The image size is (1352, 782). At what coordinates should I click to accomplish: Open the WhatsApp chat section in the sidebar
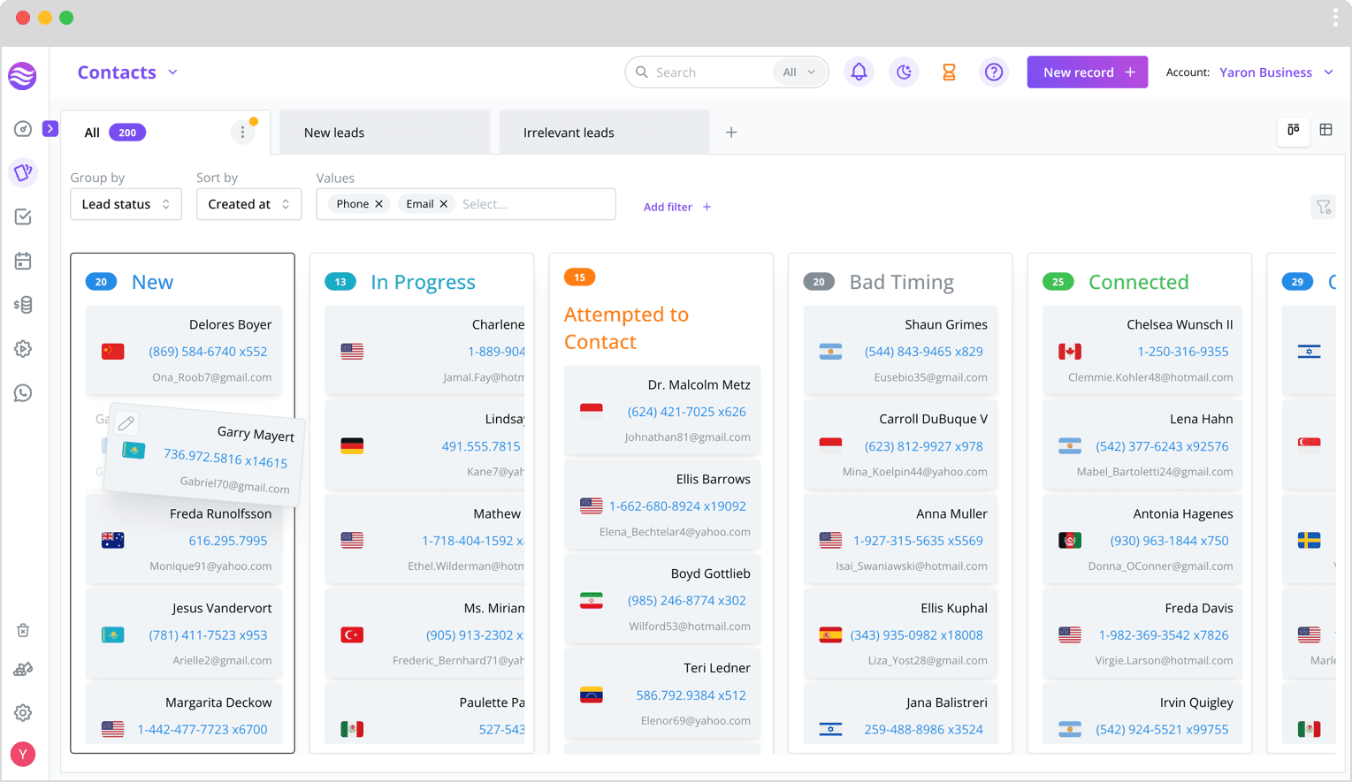[23, 392]
